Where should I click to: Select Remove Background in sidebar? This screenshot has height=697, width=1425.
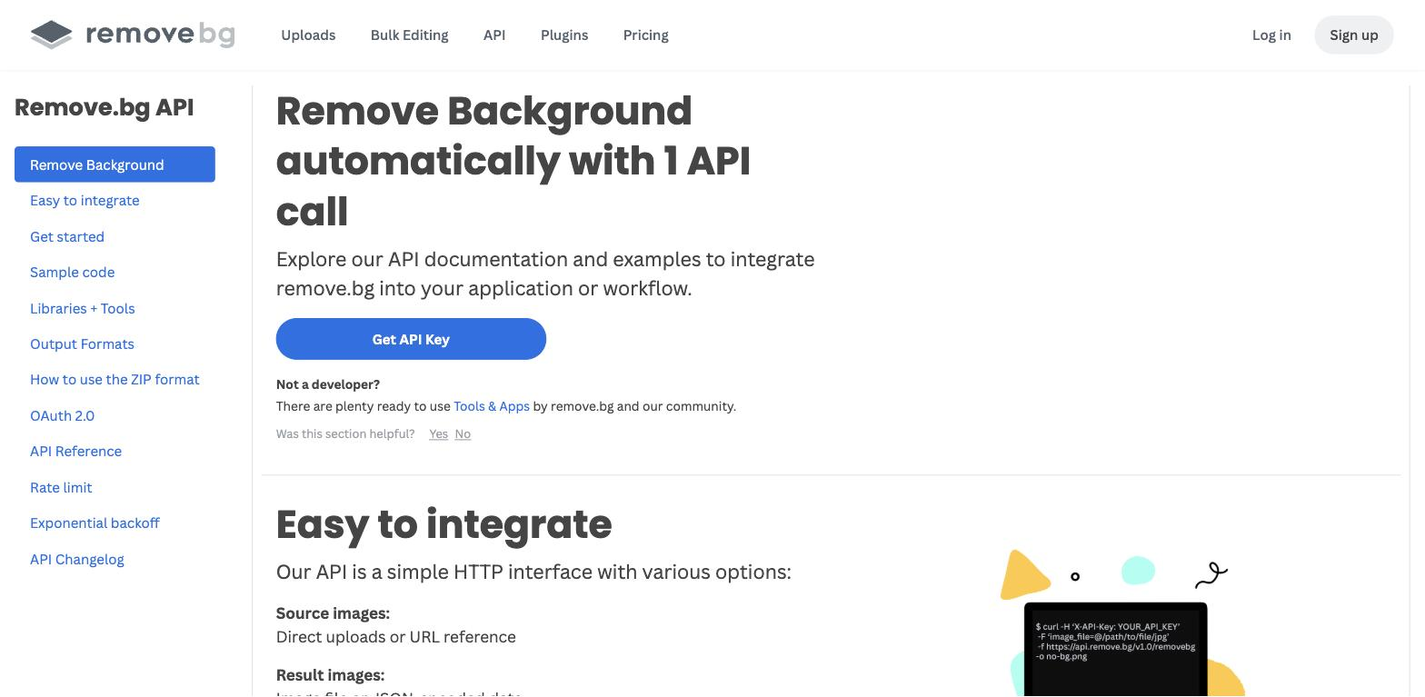click(115, 164)
